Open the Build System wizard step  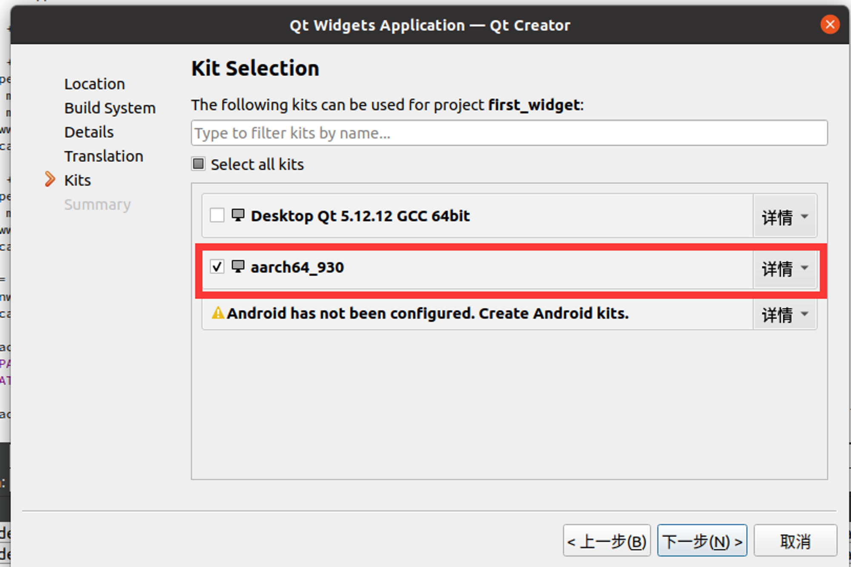(110, 108)
